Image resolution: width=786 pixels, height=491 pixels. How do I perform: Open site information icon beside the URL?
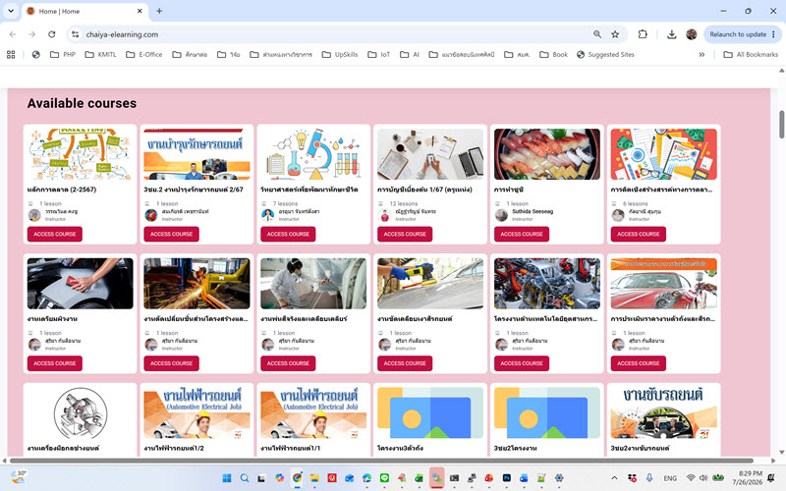coord(76,34)
